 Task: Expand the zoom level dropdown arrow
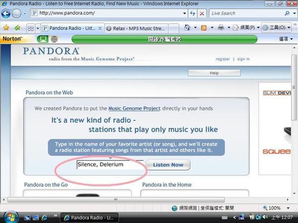[x=288, y=208]
